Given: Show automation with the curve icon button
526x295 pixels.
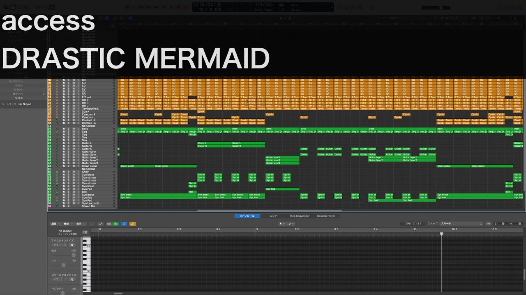Looking at the screenshot, I should coord(100,224).
